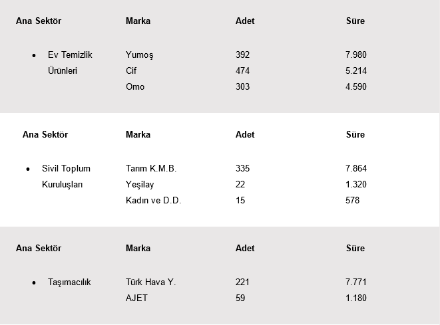440x325 pixels.
Task: Click the 1.320 duration for Yeşilay
Action: click(x=356, y=185)
